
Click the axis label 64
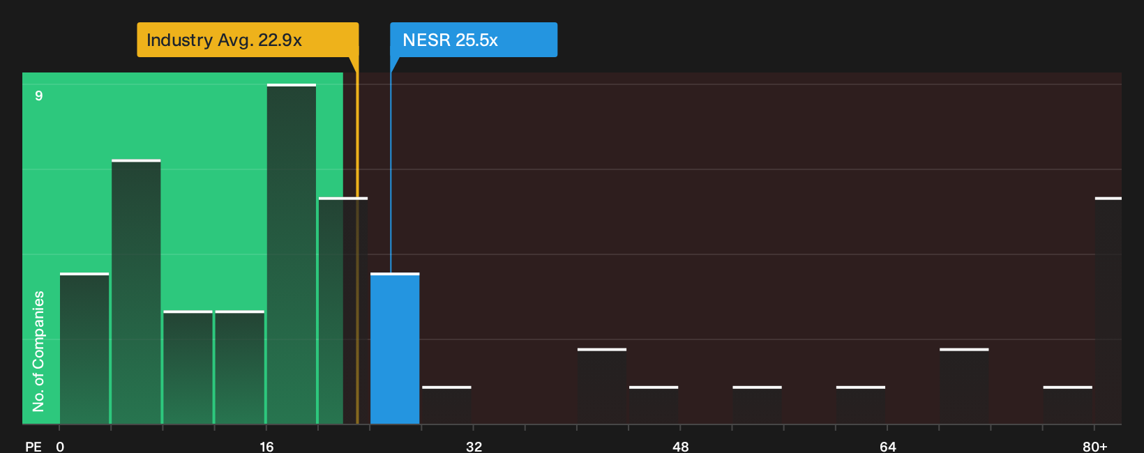[x=887, y=447]
